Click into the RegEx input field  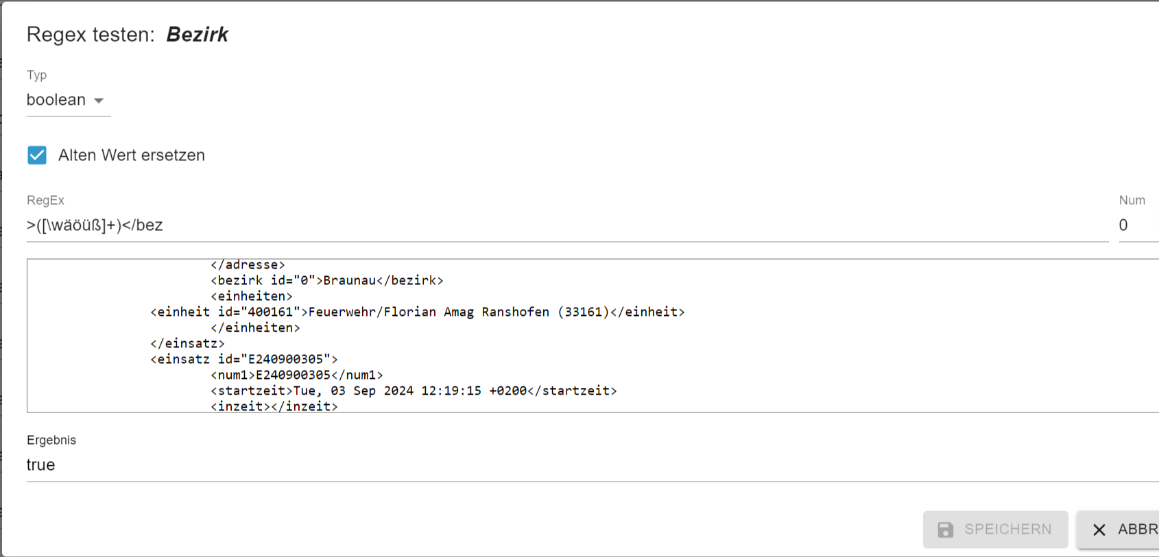(x=568, y=225)
